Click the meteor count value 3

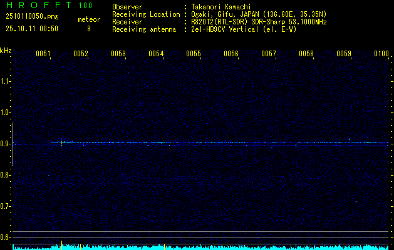89,29
